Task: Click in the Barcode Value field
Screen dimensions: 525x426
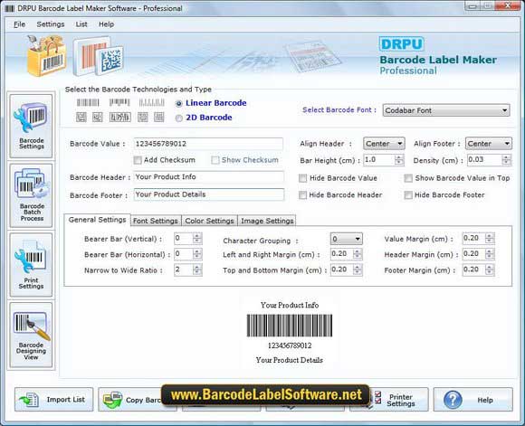Action: 208,144
